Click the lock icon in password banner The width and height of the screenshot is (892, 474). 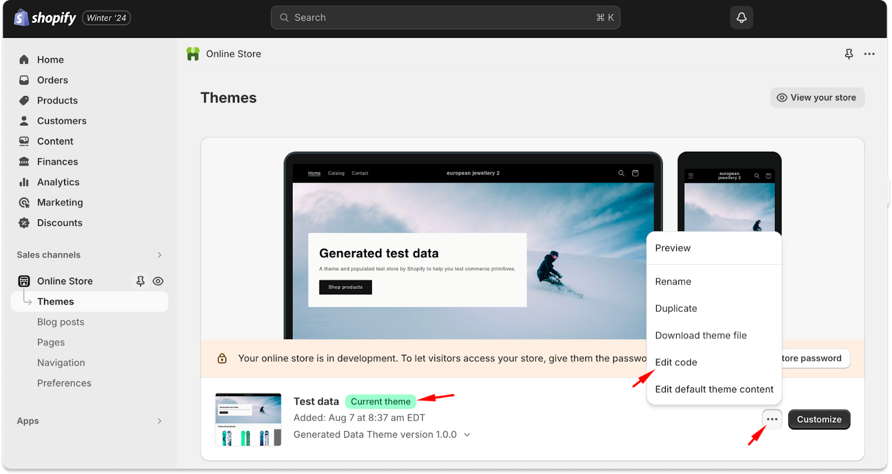[x=222, y=358]
